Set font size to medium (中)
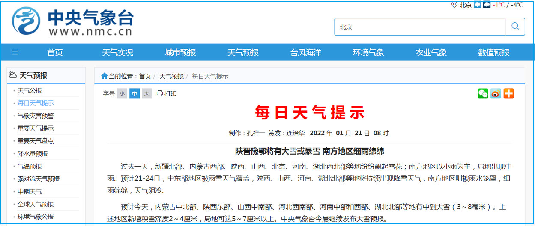The height and width of the screenshot is (226, 535). pyautogui.click(x=134, y=94)
